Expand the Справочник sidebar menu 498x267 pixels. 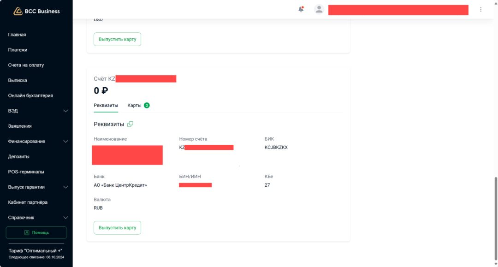pos(65,217)
